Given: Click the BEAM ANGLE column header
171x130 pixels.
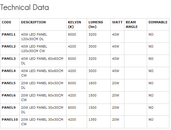Looking at the screenshot, I should pos(131,24).
